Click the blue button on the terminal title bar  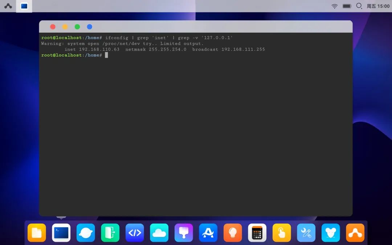click(89, 26)
